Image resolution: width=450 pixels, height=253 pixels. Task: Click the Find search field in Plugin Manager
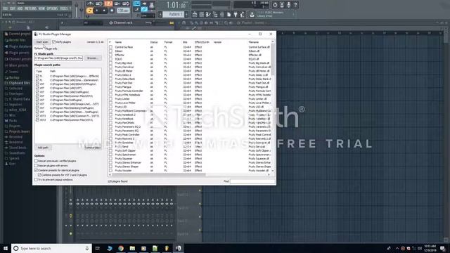pos(252,181)
